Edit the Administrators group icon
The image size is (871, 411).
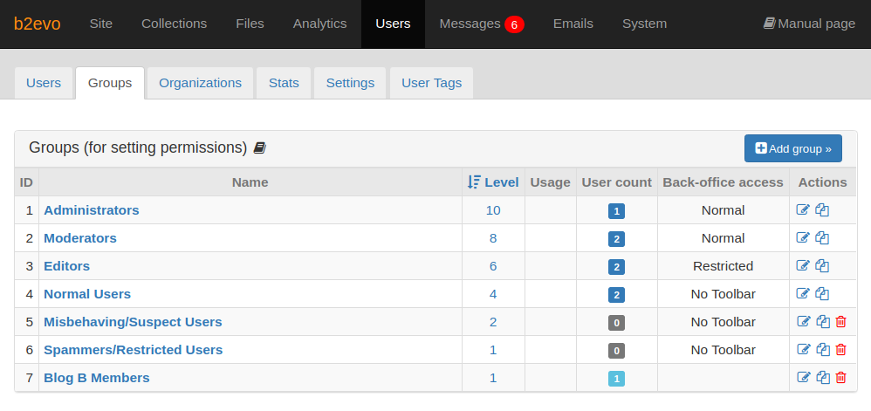click(x=803, y=210)
